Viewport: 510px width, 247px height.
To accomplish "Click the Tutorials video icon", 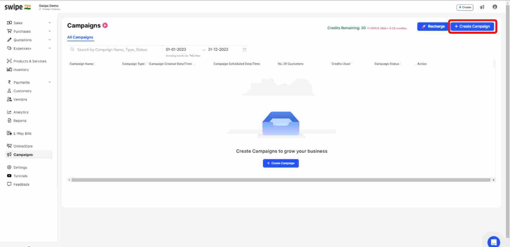I will click(9, 176).
